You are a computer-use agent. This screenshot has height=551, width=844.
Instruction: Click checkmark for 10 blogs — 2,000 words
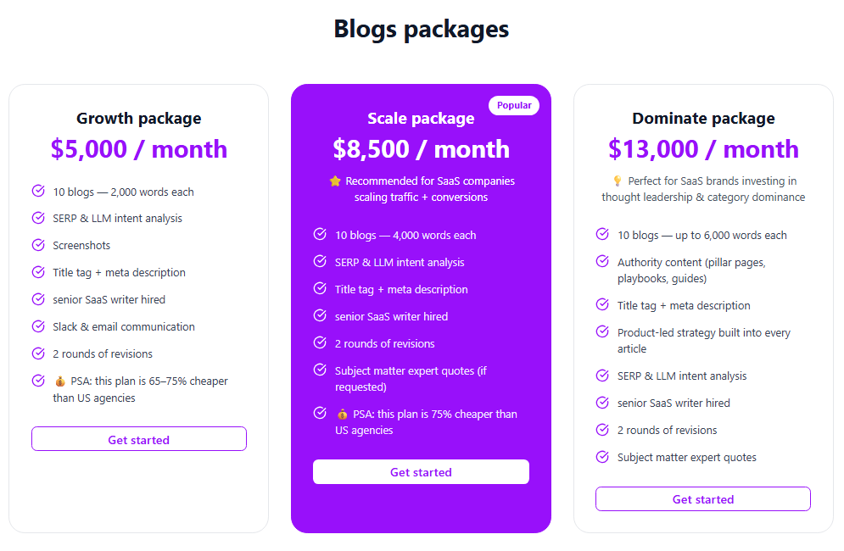coord(38,192)
